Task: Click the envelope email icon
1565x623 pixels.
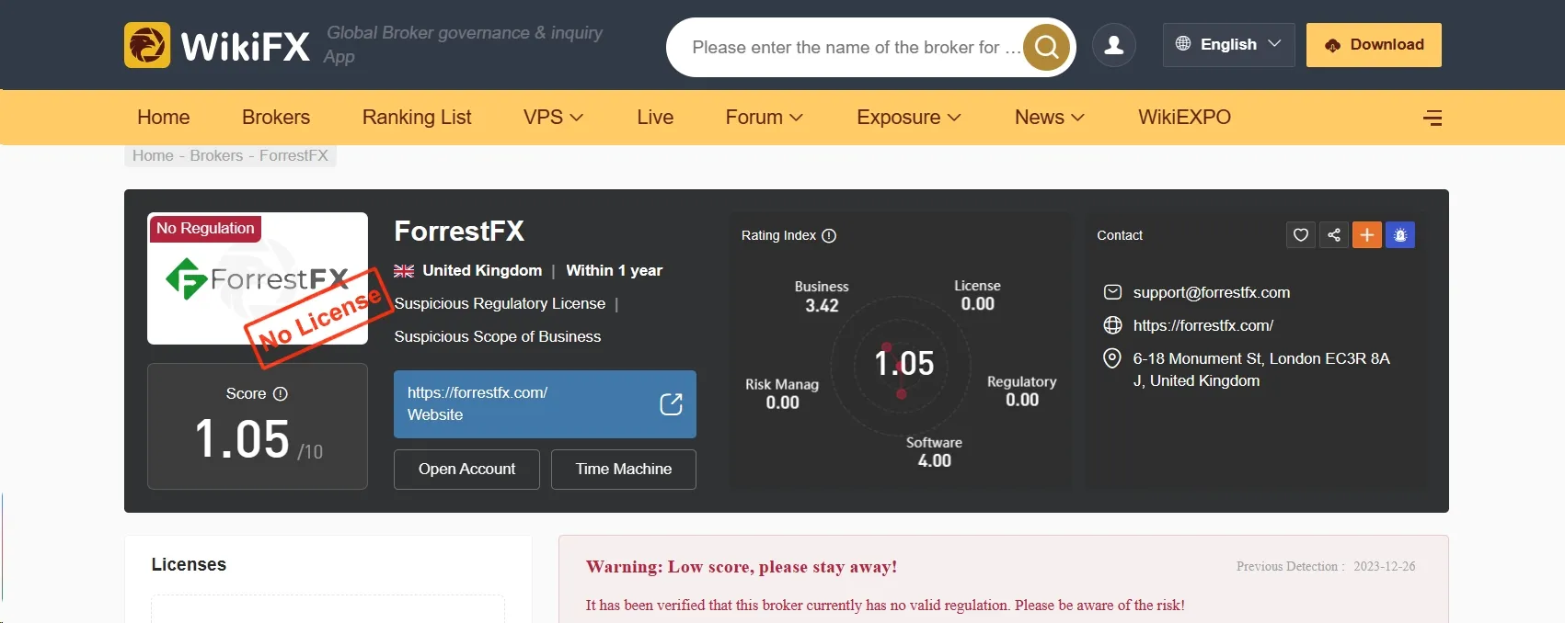Action: 1112,292
